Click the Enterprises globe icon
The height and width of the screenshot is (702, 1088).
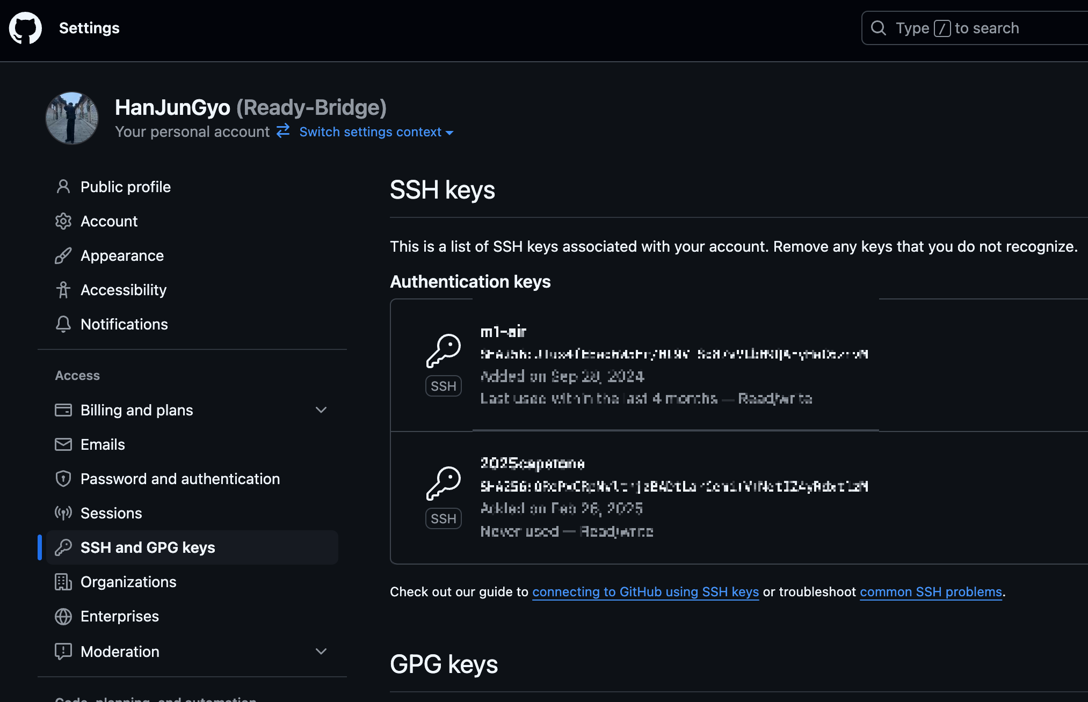(x=63, y=616)
